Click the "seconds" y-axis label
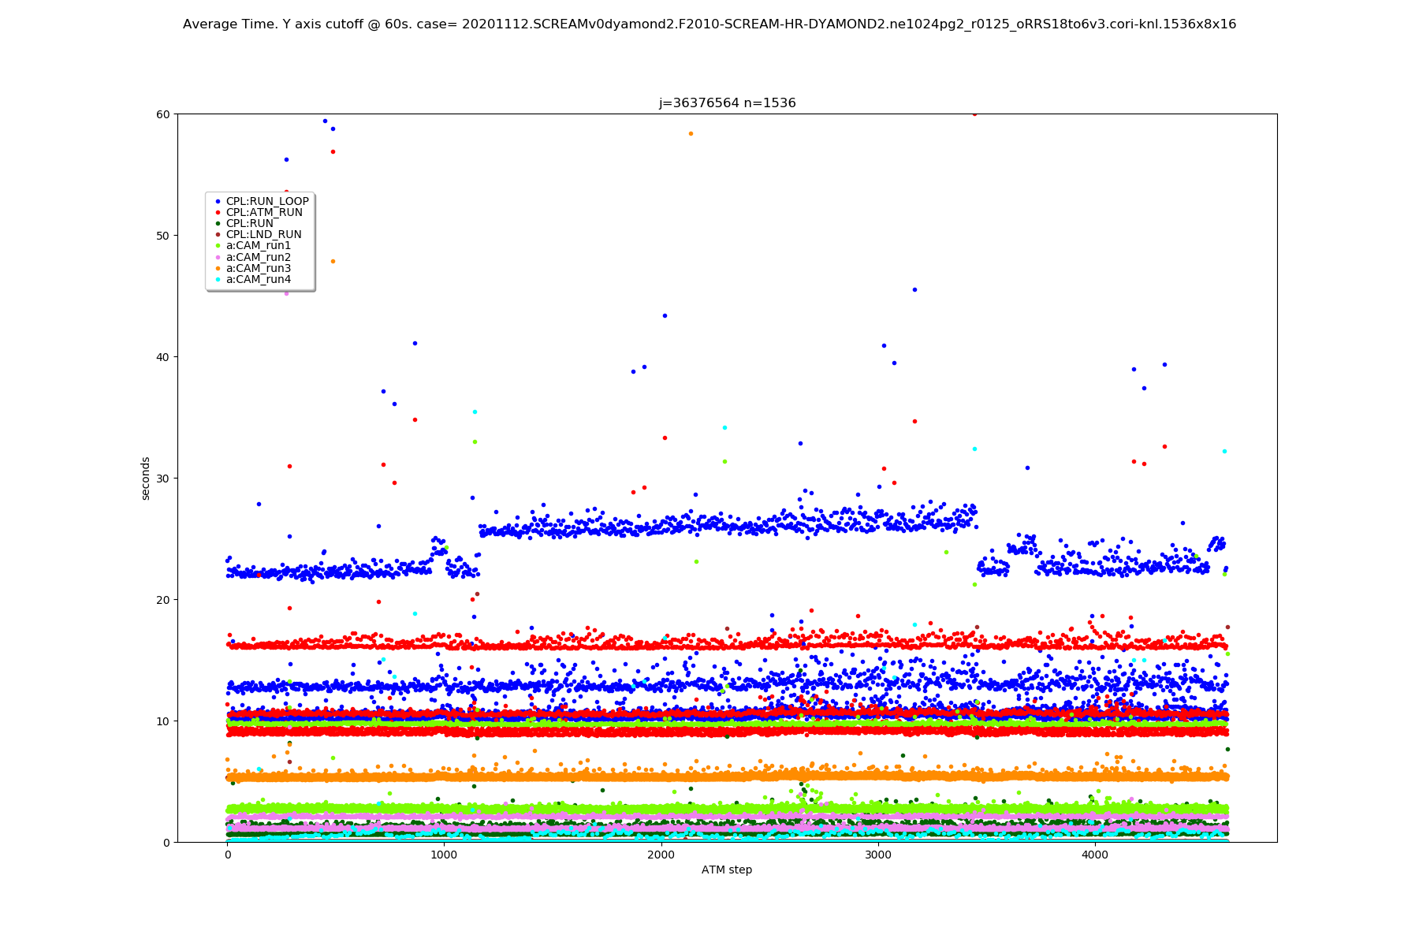 (x=145, y=478)
